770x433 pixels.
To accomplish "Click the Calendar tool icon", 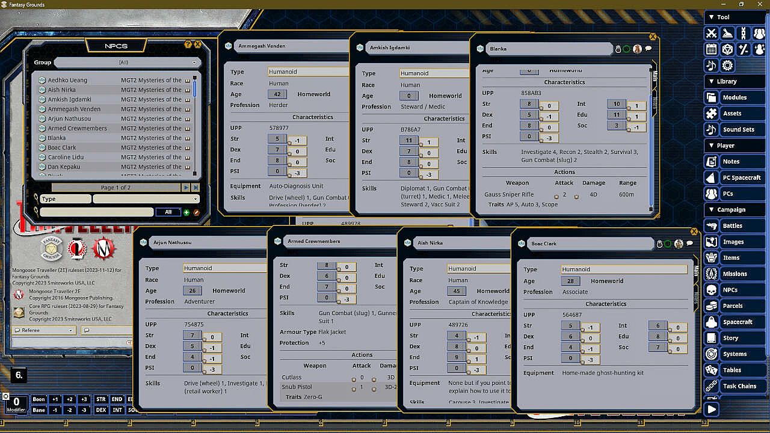I will click(x=712, y=49).
